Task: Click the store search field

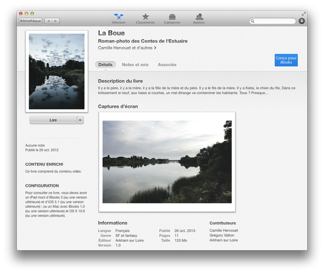Action: pos(272,21)
